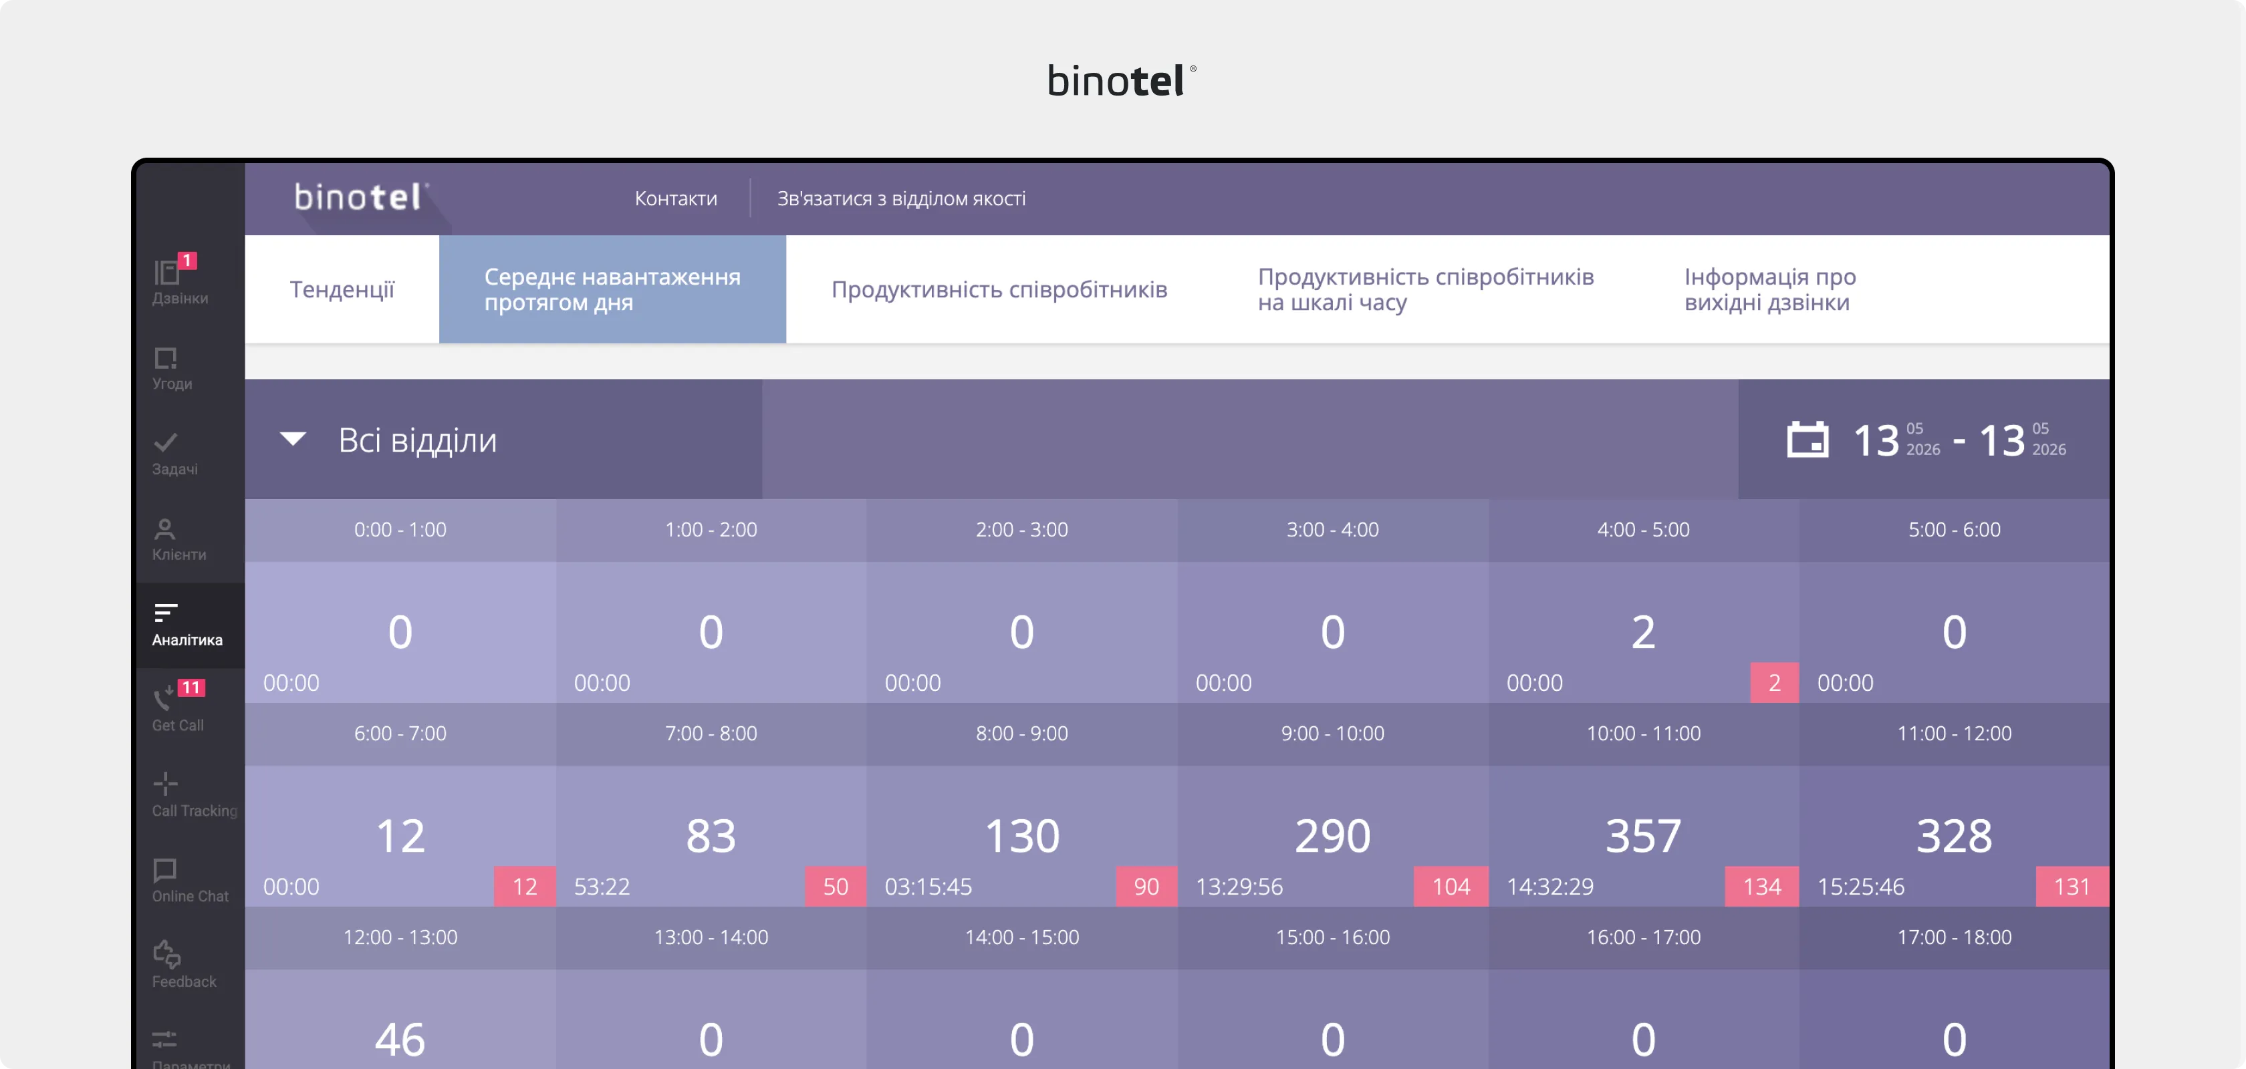This screenshot has width=2246, height=1069.
Task: Click the 14:00 - 15:00 time slot header
Action: (1022, 937)
